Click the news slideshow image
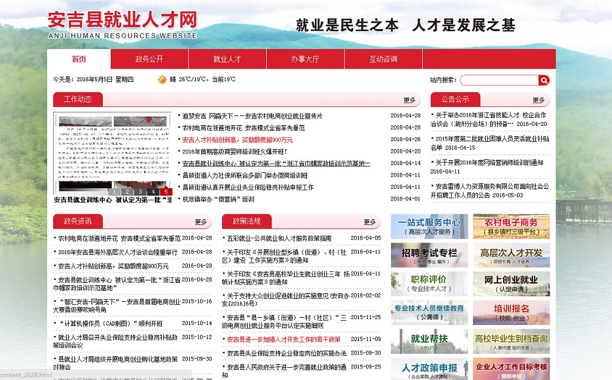 (113, 153)
